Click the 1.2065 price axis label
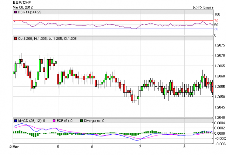The height and width of the screenshot is (155, 226). click(x=219, y=66)
